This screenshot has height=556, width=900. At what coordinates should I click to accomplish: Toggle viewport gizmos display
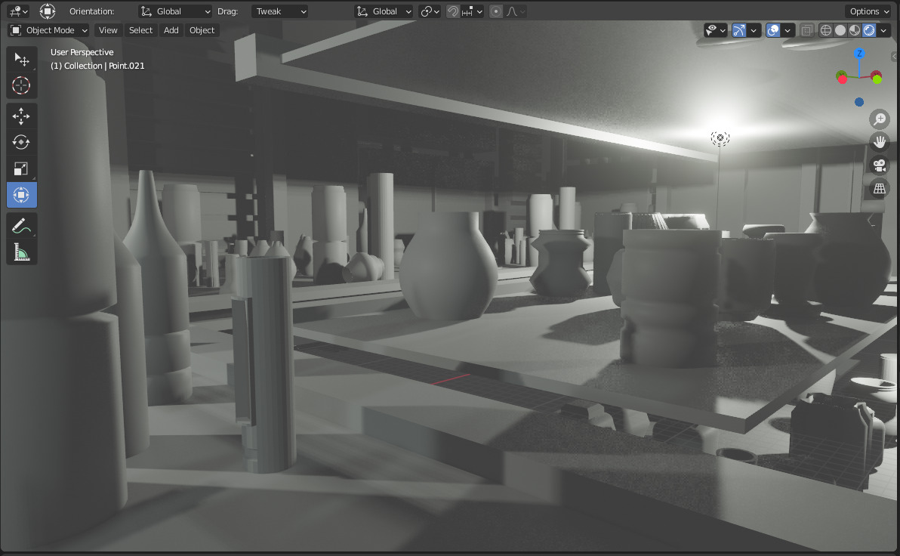point(739,30)
